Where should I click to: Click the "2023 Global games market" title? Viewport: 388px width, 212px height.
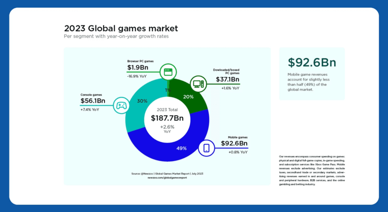coord(120,28)
